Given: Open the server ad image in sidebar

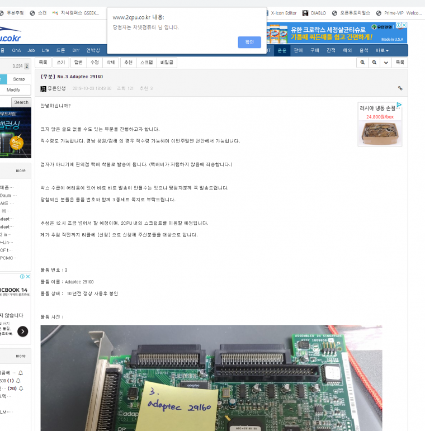Looking at the screenshot, I should (x=16, y=132).
